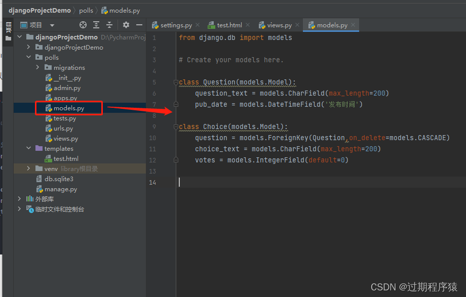
Task: Click line number 14 in the gutter
Action: (152, 182)
